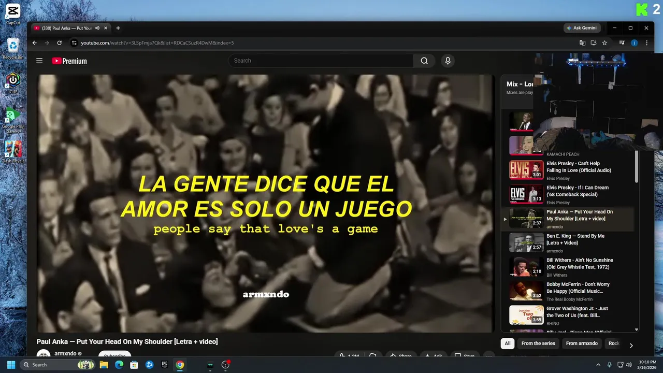Click the Windows taskbar search box
Image resolution: width=663 pixels, height=373 pixels.
(x=58, y=365)
